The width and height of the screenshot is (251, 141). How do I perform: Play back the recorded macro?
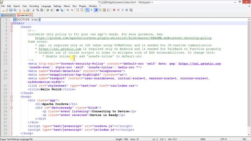[122, 10]
